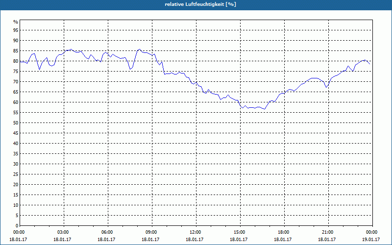
Task: Select the 20 y-axis label
Action: click(16, 185)
